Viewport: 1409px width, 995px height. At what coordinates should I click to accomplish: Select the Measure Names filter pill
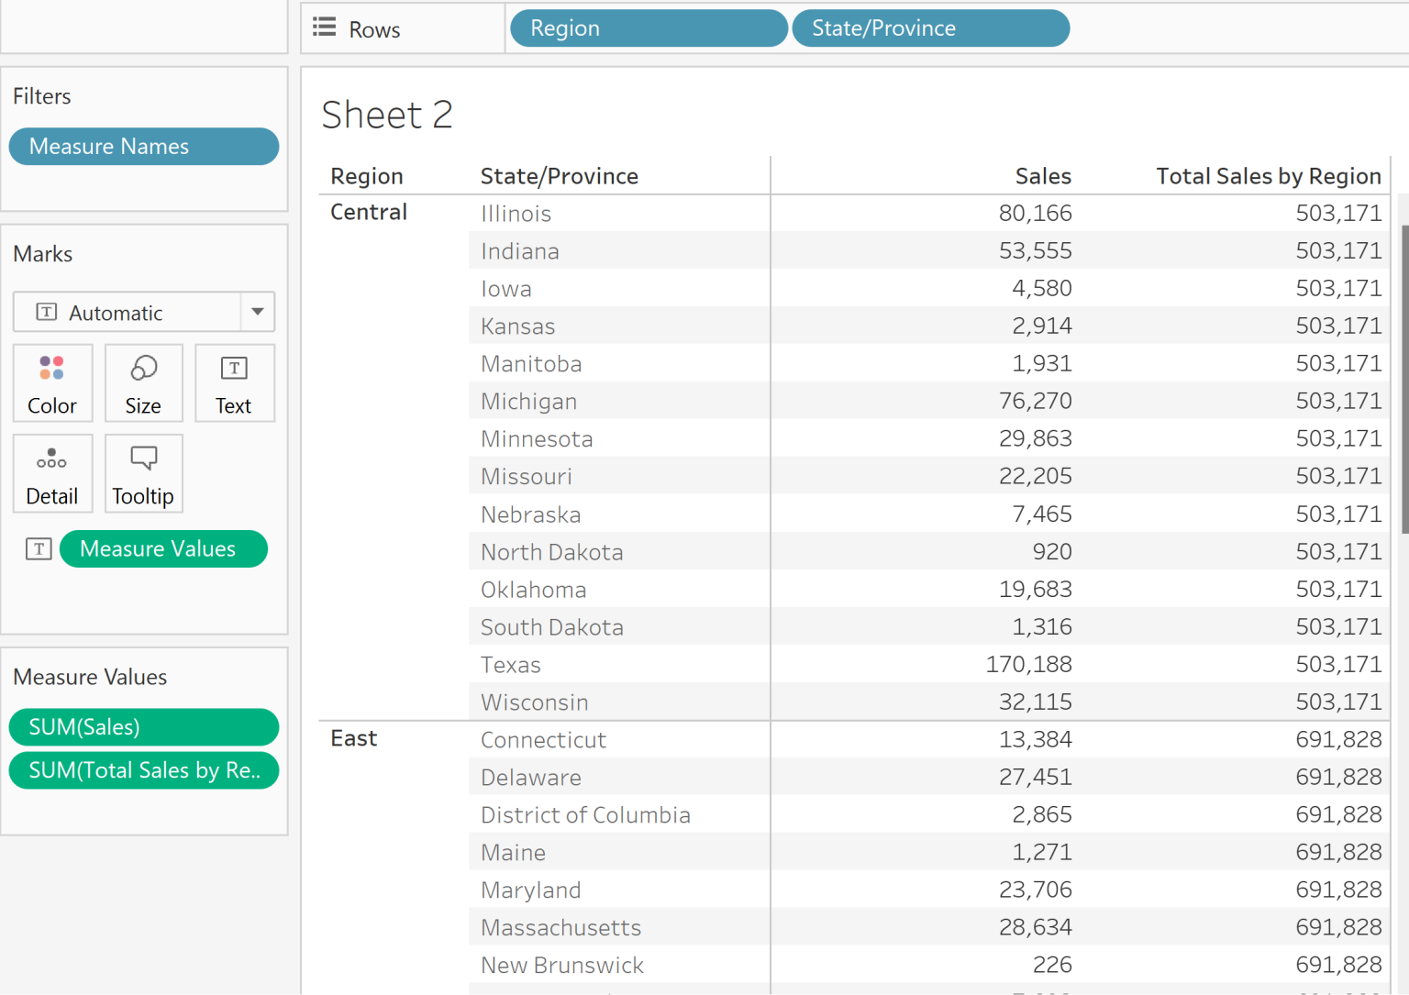tap(143, 146)
